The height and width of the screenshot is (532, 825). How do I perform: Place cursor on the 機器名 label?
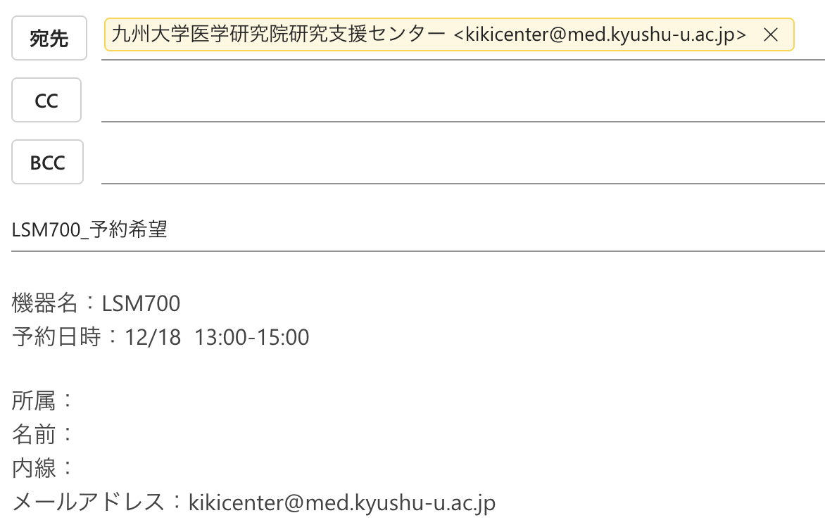click(x=44, y=304)
